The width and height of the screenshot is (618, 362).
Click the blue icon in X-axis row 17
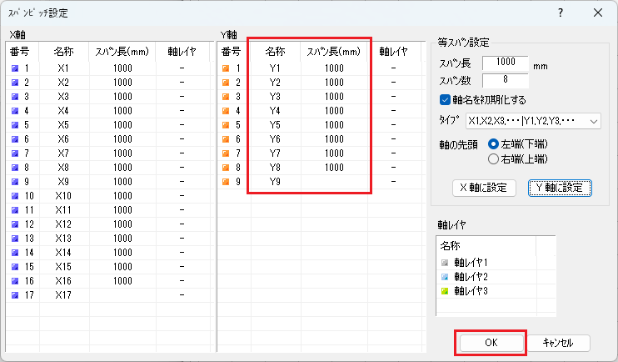coord(13,295)
